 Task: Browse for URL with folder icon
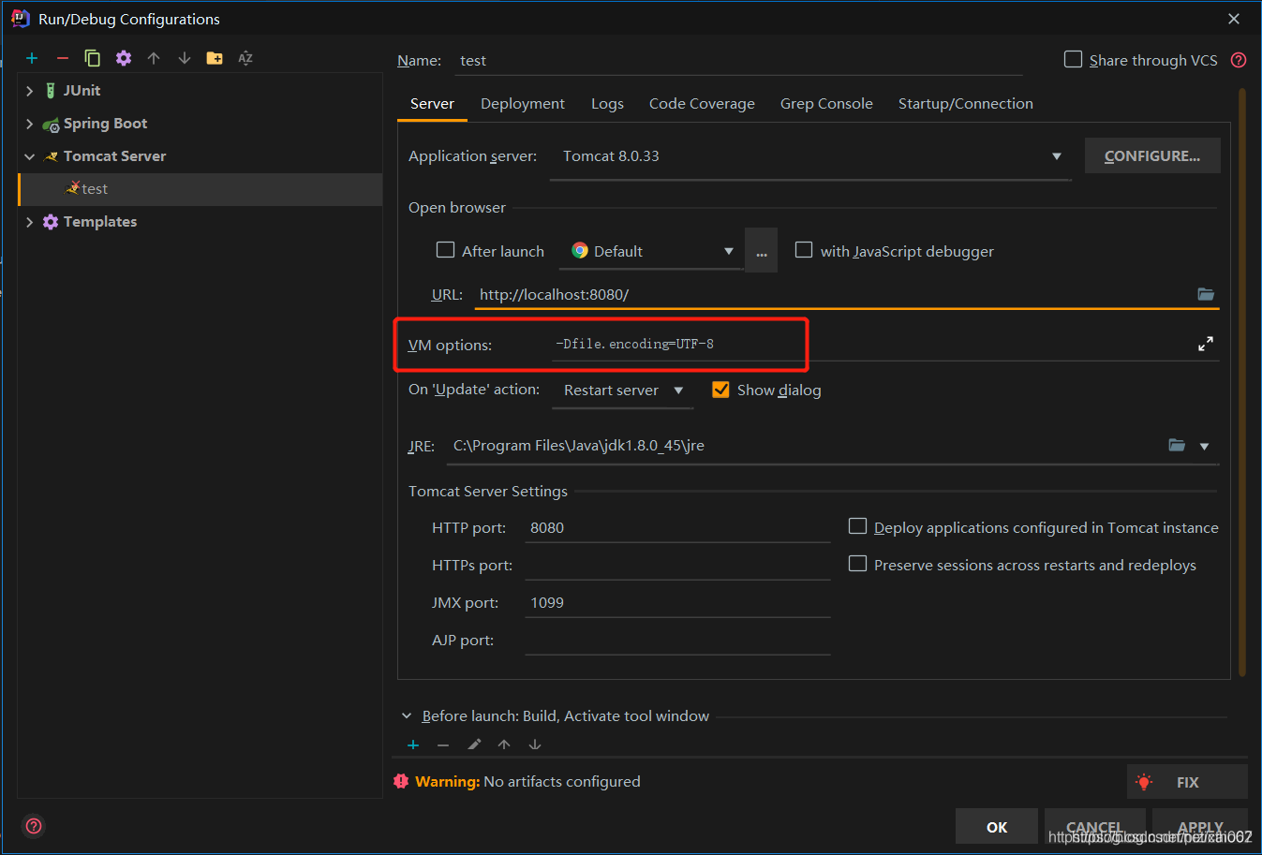click(1206, 294)
